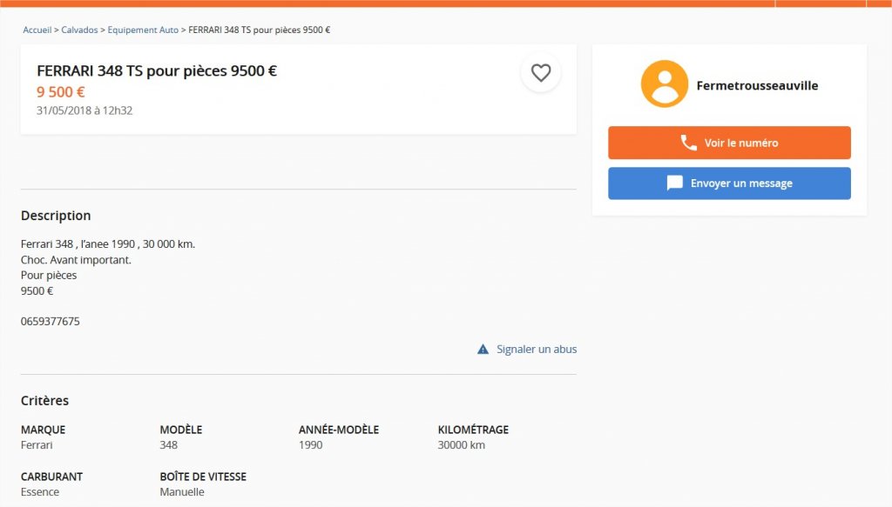Click the Fermetrousseauville seller name

click(x=757, y=86)
